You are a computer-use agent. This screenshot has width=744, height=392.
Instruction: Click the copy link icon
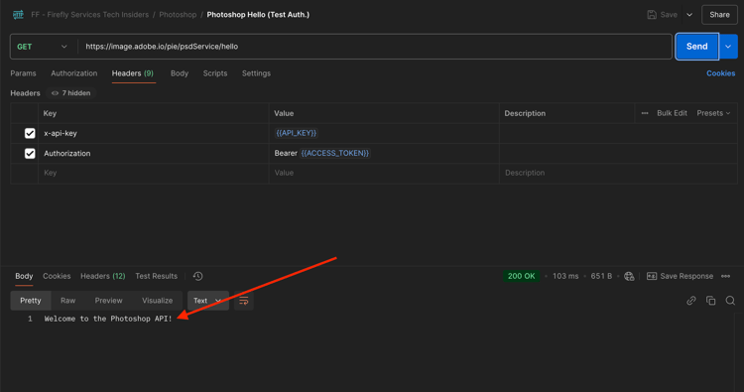click(x=691, y=301)
